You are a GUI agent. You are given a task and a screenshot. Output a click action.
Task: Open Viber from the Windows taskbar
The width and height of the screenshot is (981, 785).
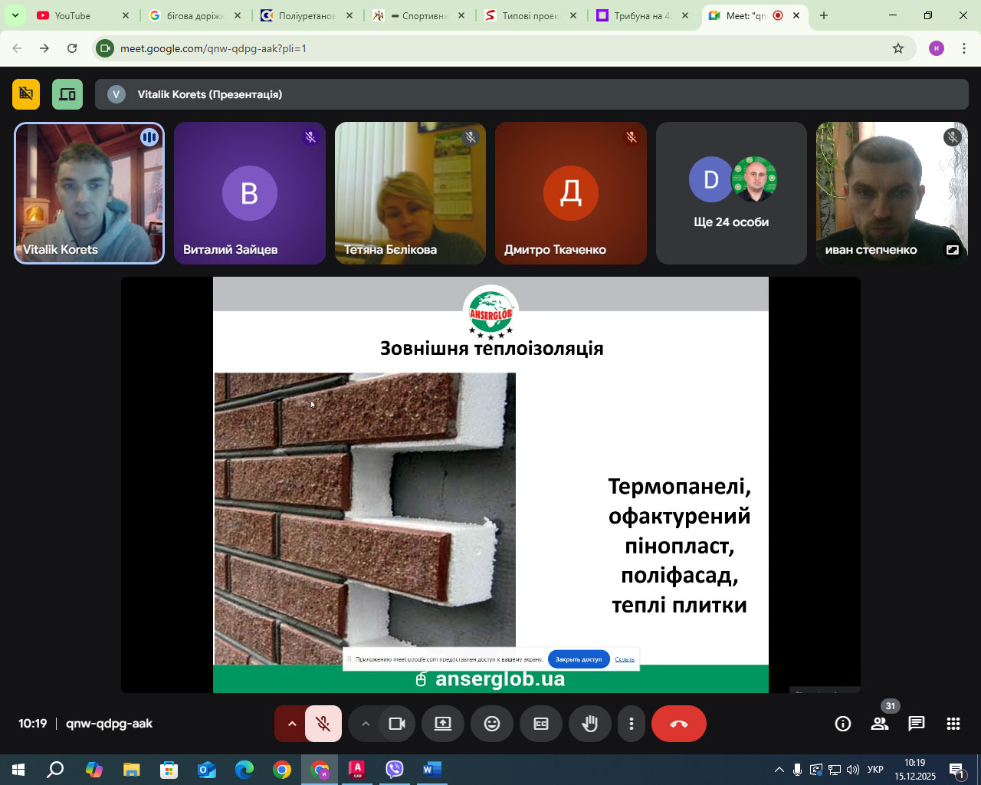pos(395,769)
